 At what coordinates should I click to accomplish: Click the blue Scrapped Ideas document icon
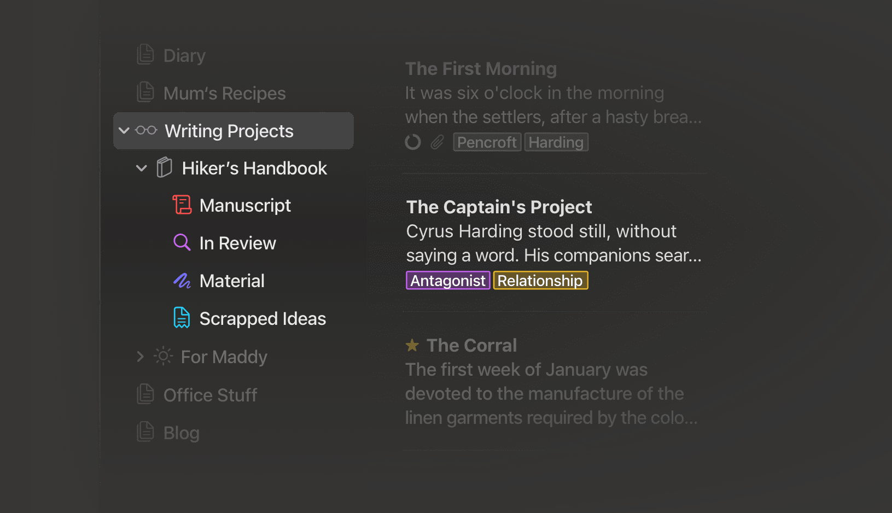click(182, 318)
